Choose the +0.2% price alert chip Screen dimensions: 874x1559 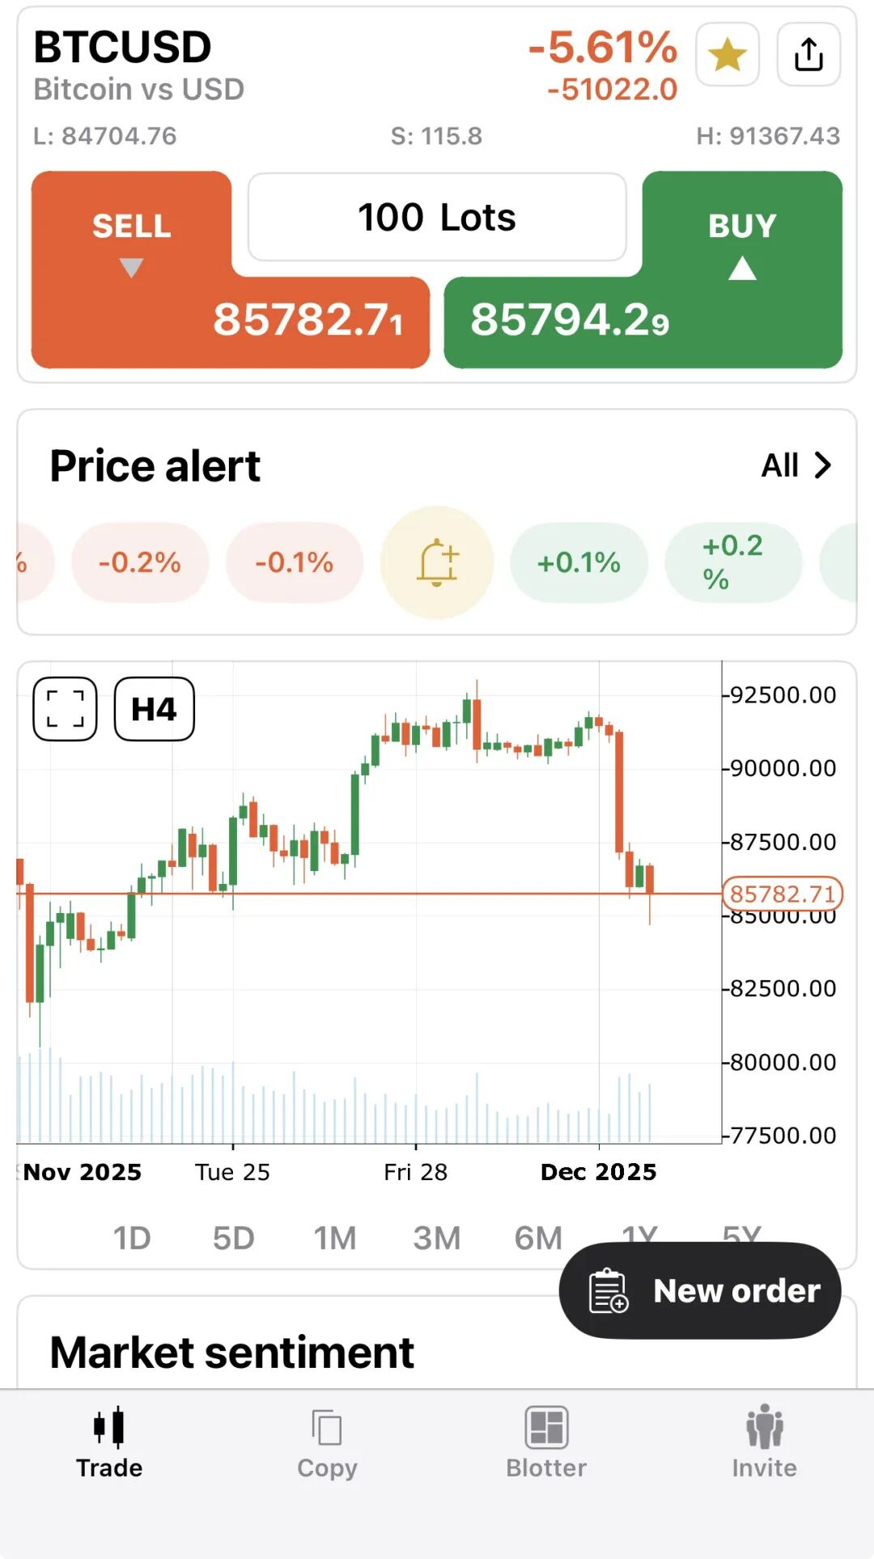point(732,563)
